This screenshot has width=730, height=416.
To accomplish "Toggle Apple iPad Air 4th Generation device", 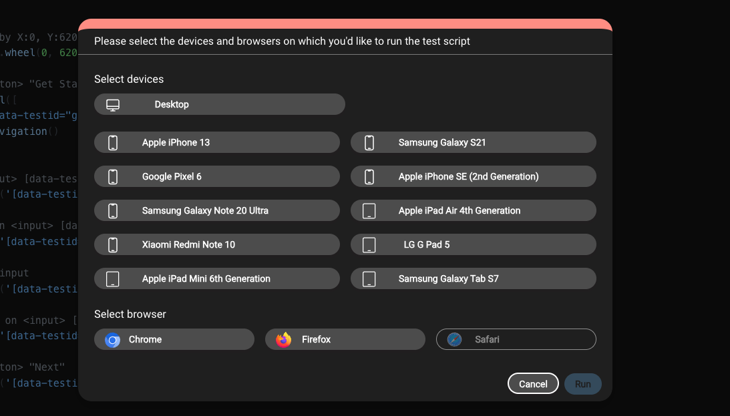I will pos(474,210).
